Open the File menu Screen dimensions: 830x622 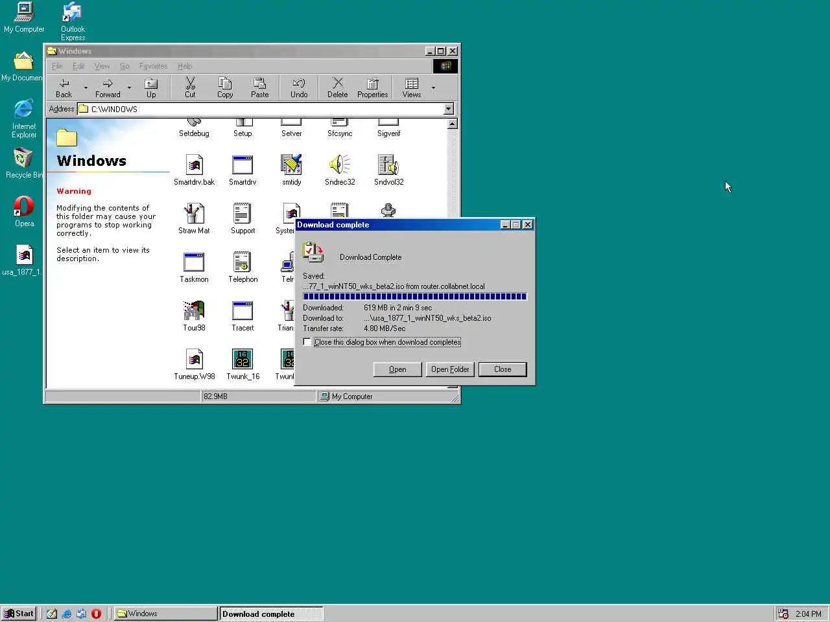coord(57,66)
